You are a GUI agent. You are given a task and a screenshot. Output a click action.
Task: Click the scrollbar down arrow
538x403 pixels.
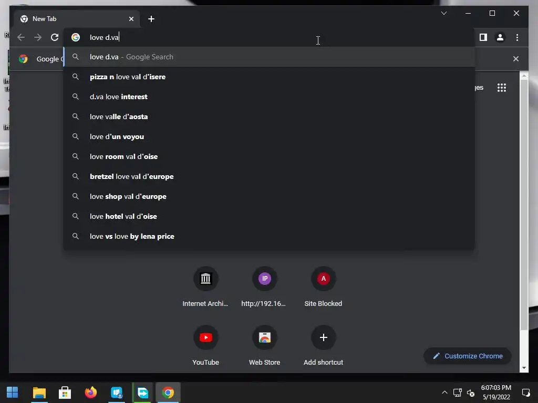(x=524, y=368)
